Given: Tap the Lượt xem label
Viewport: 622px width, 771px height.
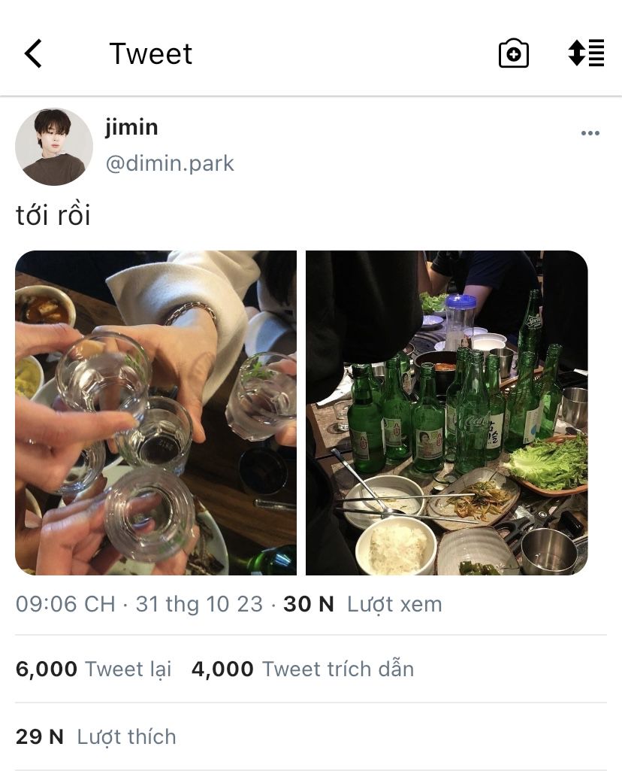Looking at the screenshot, I should tap(394, 604).
